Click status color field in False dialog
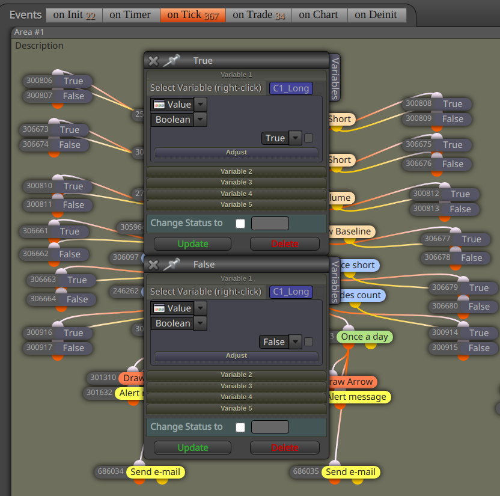500x496 pixels. pos(270,427)
